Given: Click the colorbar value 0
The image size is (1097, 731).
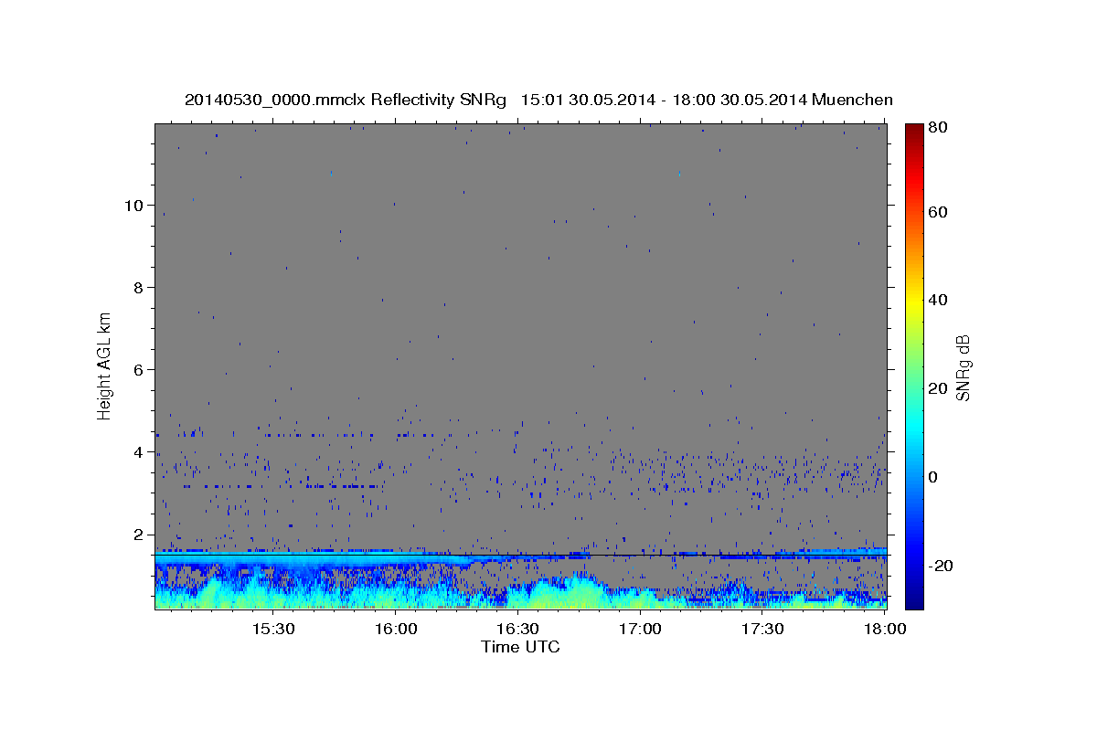Looking at the screenshot, I should 932,477.
